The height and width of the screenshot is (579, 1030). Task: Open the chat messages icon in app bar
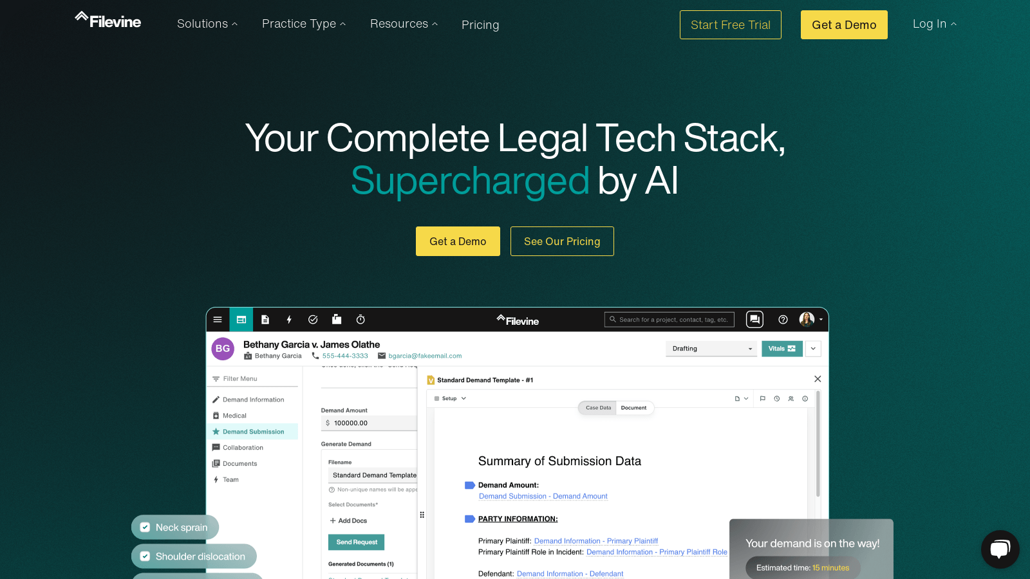point(754,319)
